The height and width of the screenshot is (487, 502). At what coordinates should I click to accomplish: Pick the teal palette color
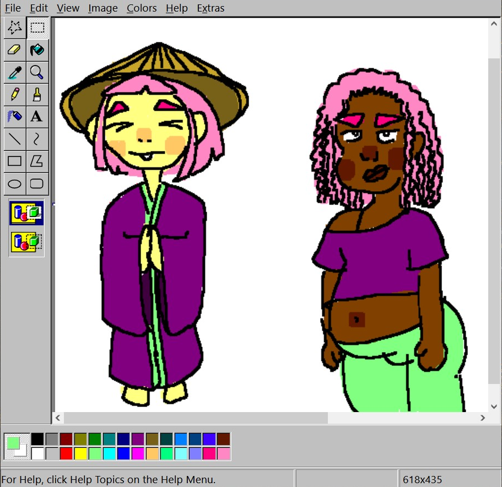[x=109, y=439]
